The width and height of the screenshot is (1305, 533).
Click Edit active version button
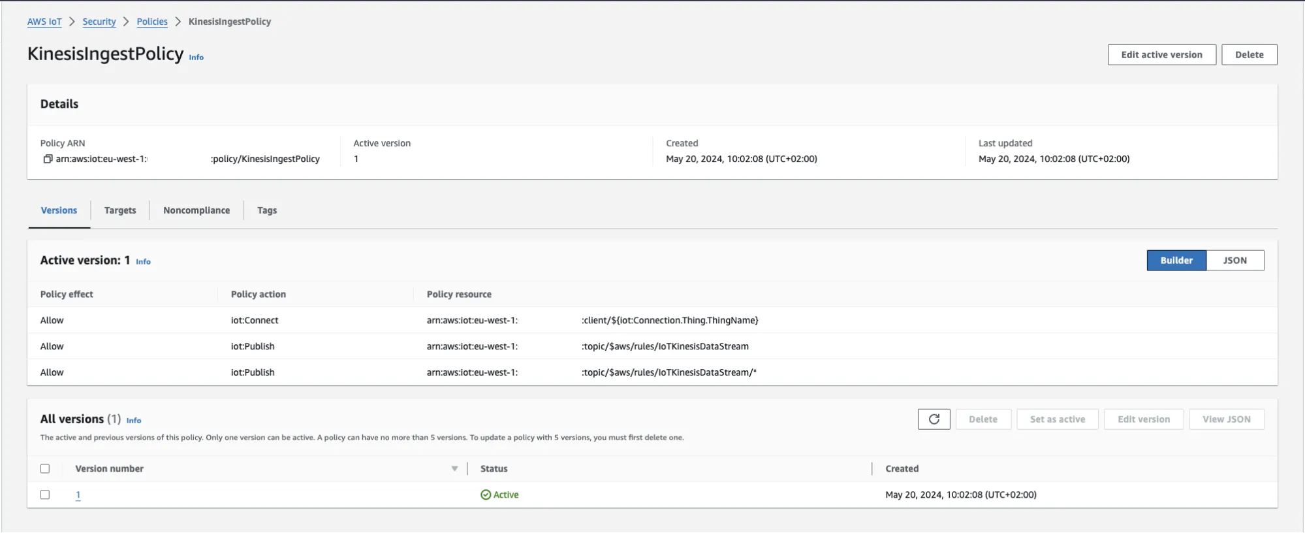tap(1161, 55)
